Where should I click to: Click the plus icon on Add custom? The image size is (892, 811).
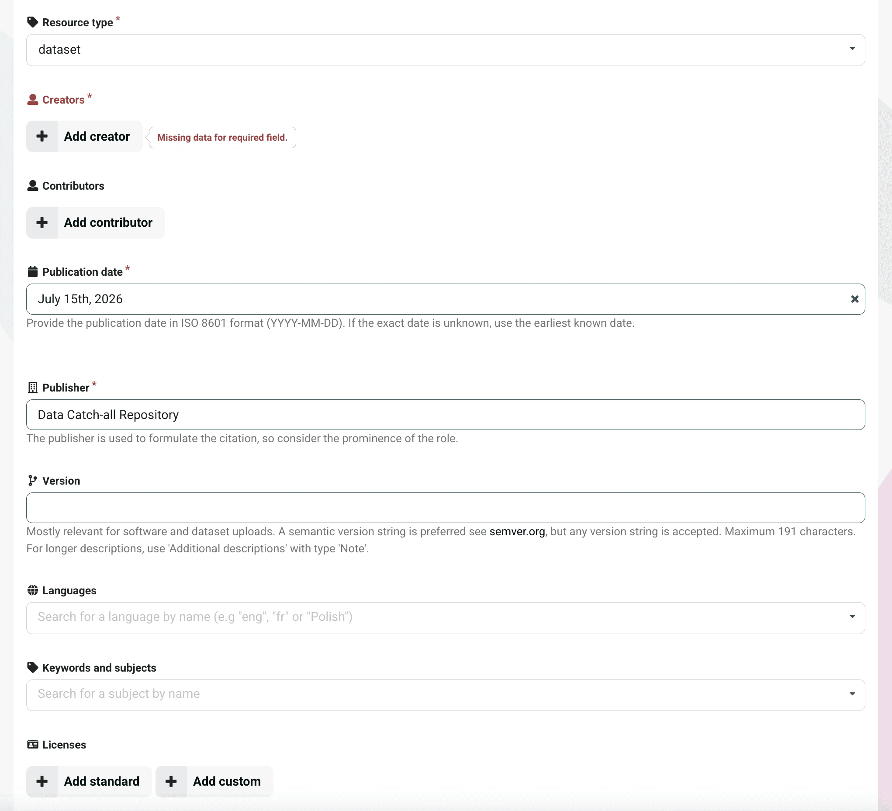coord(171,782)
